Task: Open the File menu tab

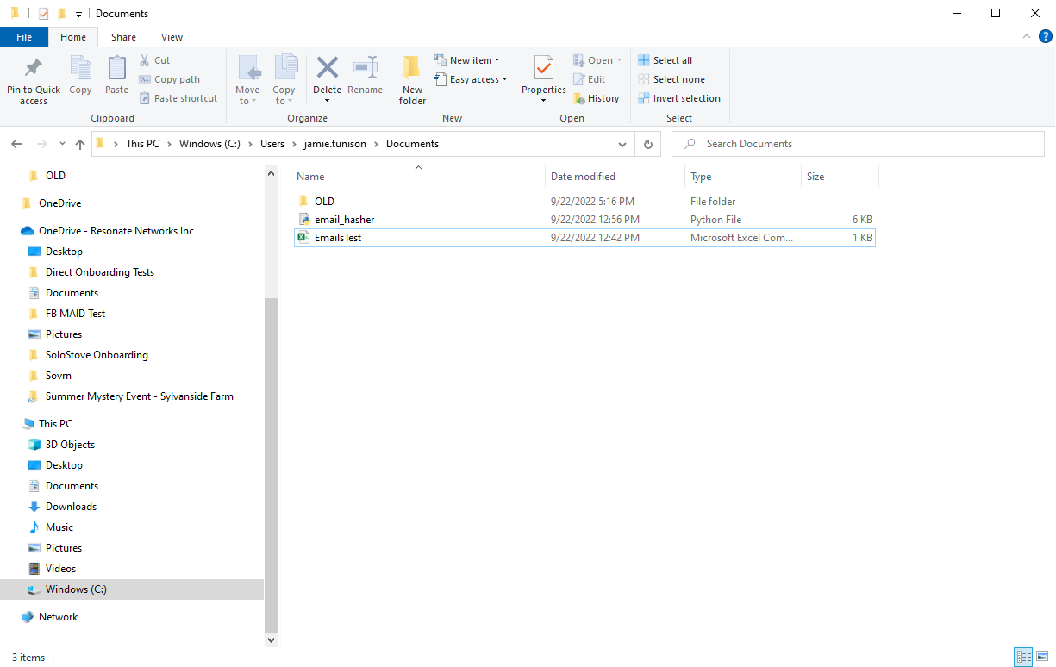Action: tap(24, 37)
